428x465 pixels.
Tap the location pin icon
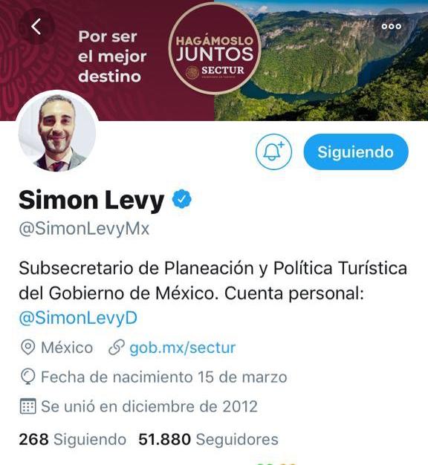coord(28,348)
